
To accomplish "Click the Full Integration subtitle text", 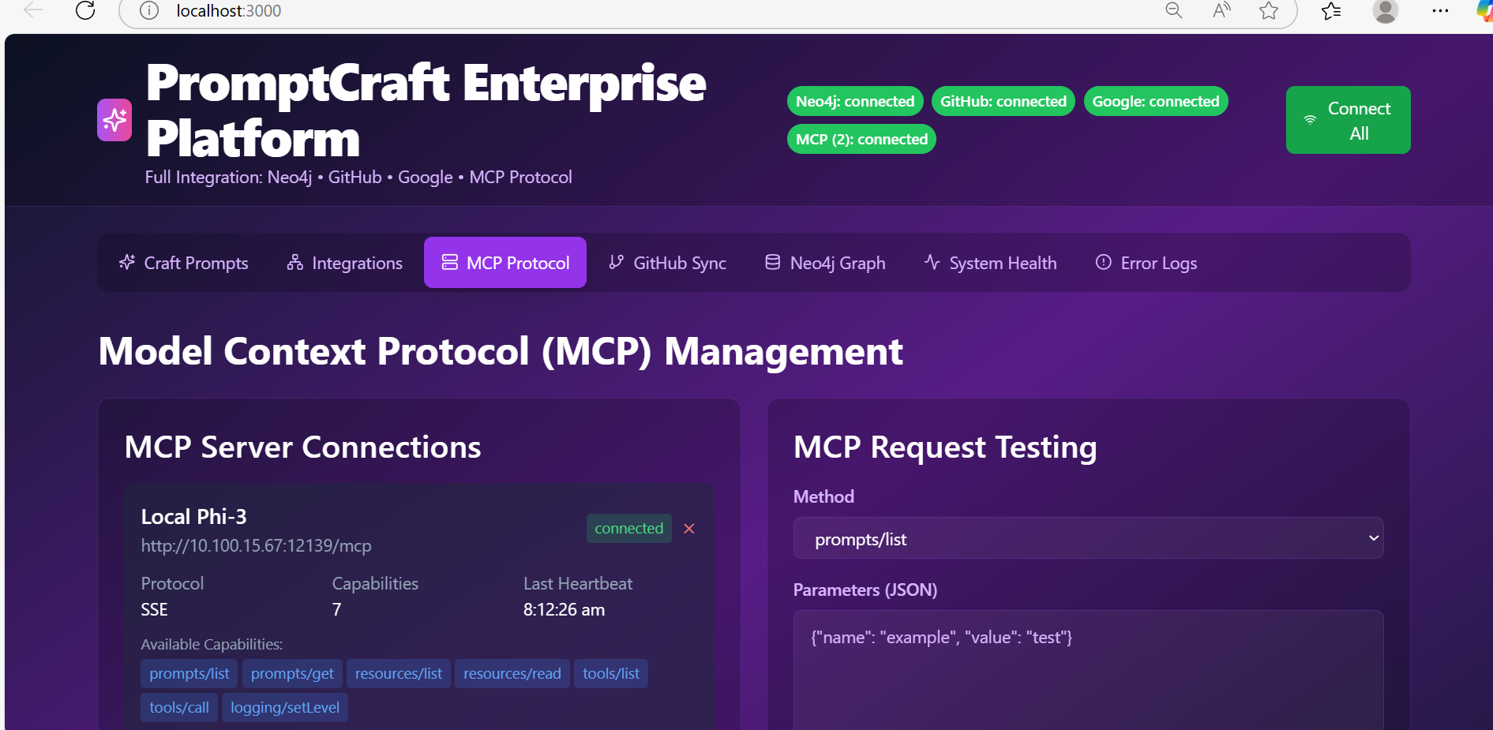I will coord(358,177).
